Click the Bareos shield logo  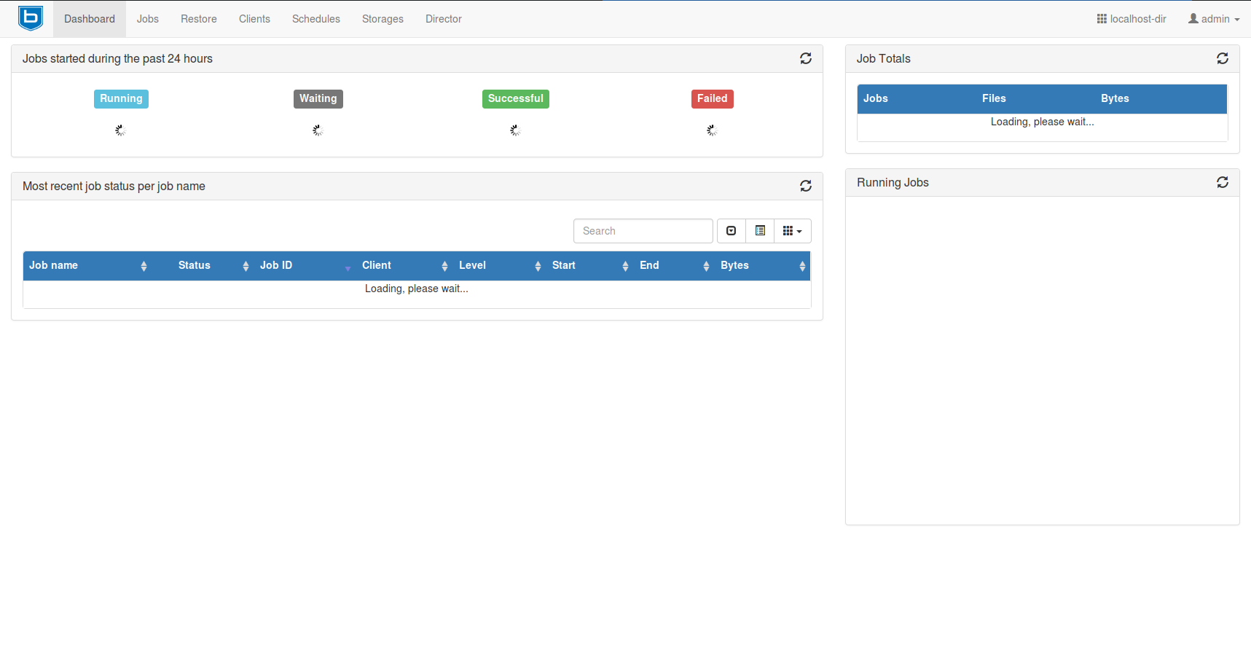click(31, 18)
